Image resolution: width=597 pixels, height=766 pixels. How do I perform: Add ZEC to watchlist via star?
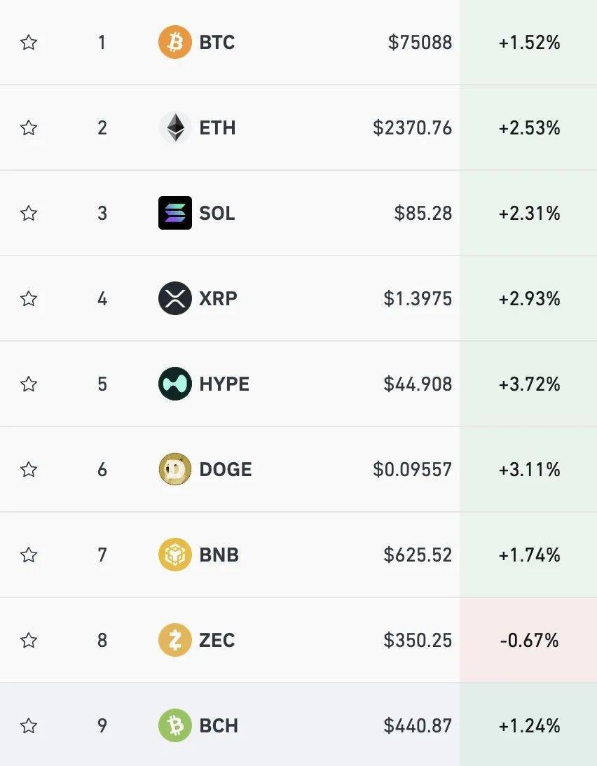(x=29, y=640)
